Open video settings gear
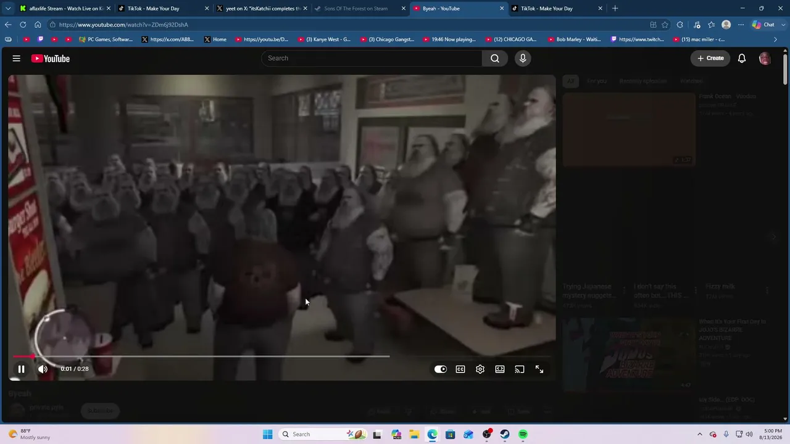 (480, 369)
